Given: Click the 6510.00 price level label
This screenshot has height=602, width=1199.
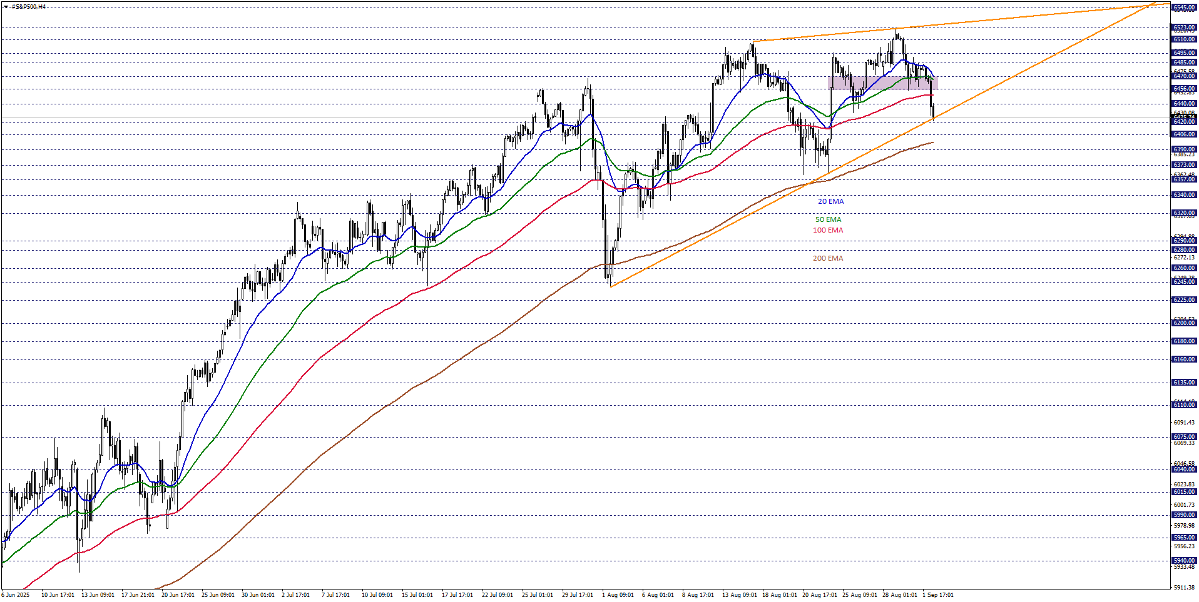Looking at the screenshot, I should tap(1184, 39).
